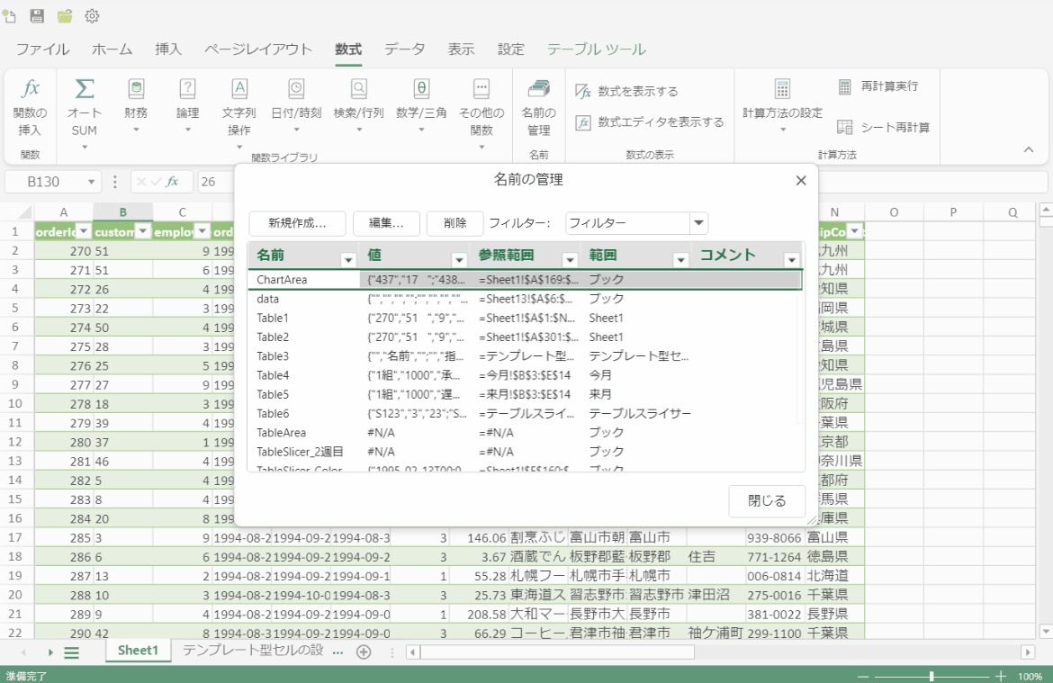Select the TableSlicer_2週目 name row
This screenshot has width=1053, height=683.
526,452
